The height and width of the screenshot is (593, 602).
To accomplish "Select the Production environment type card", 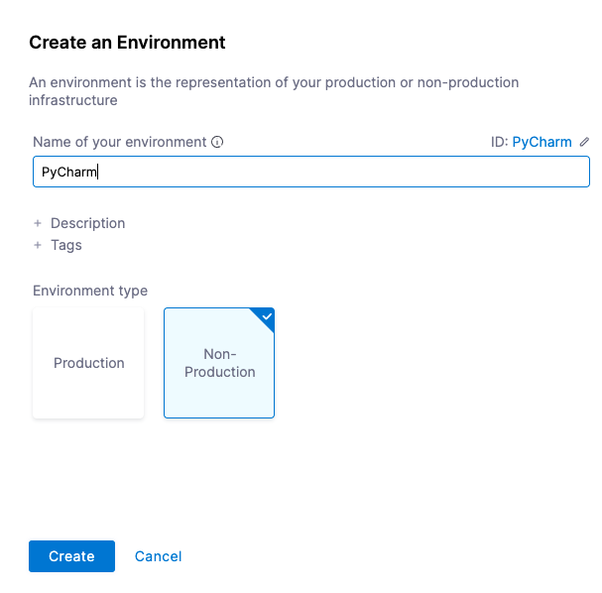I will (88, 363).
